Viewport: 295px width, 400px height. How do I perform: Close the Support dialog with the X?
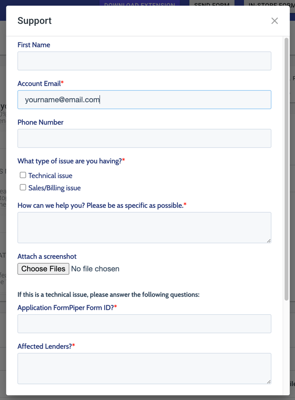274,20
